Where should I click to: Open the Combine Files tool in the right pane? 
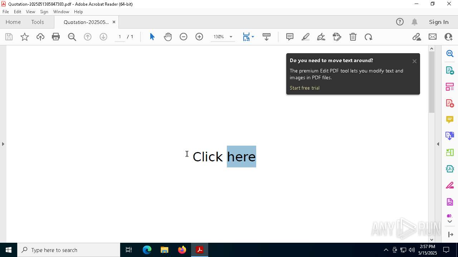(x=450, y=136)
